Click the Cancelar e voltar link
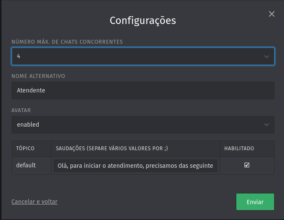 (x=34, y=202)
